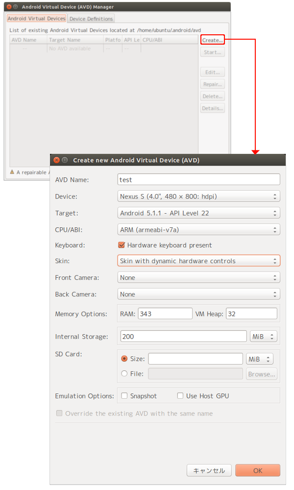Enable Use Host GPU checkbox
Viewport: 294px width, 490px height.
point(180,395)
